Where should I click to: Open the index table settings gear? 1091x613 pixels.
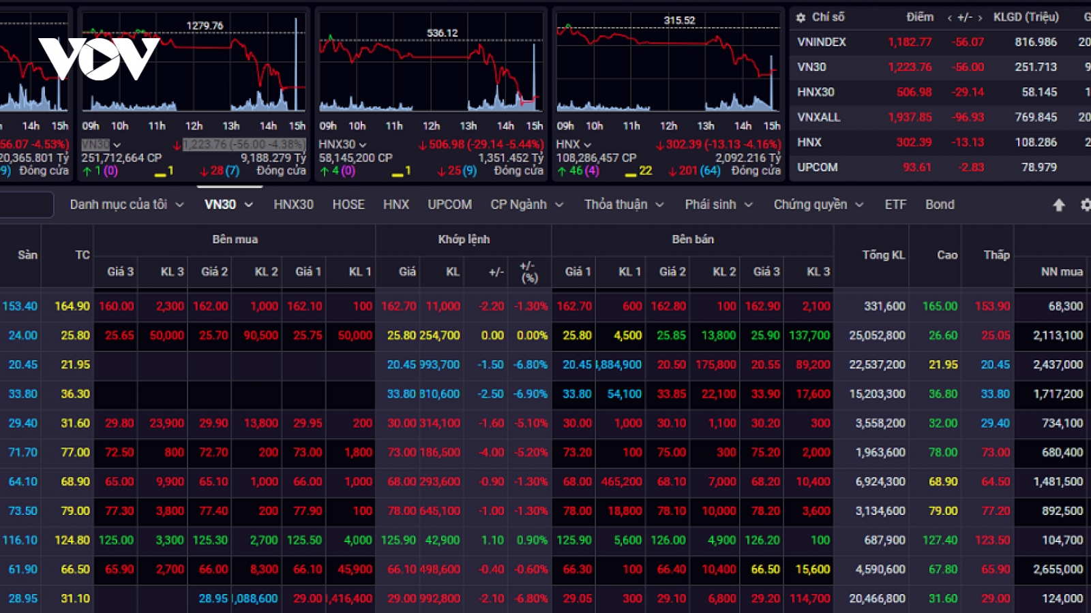point(801,17)
